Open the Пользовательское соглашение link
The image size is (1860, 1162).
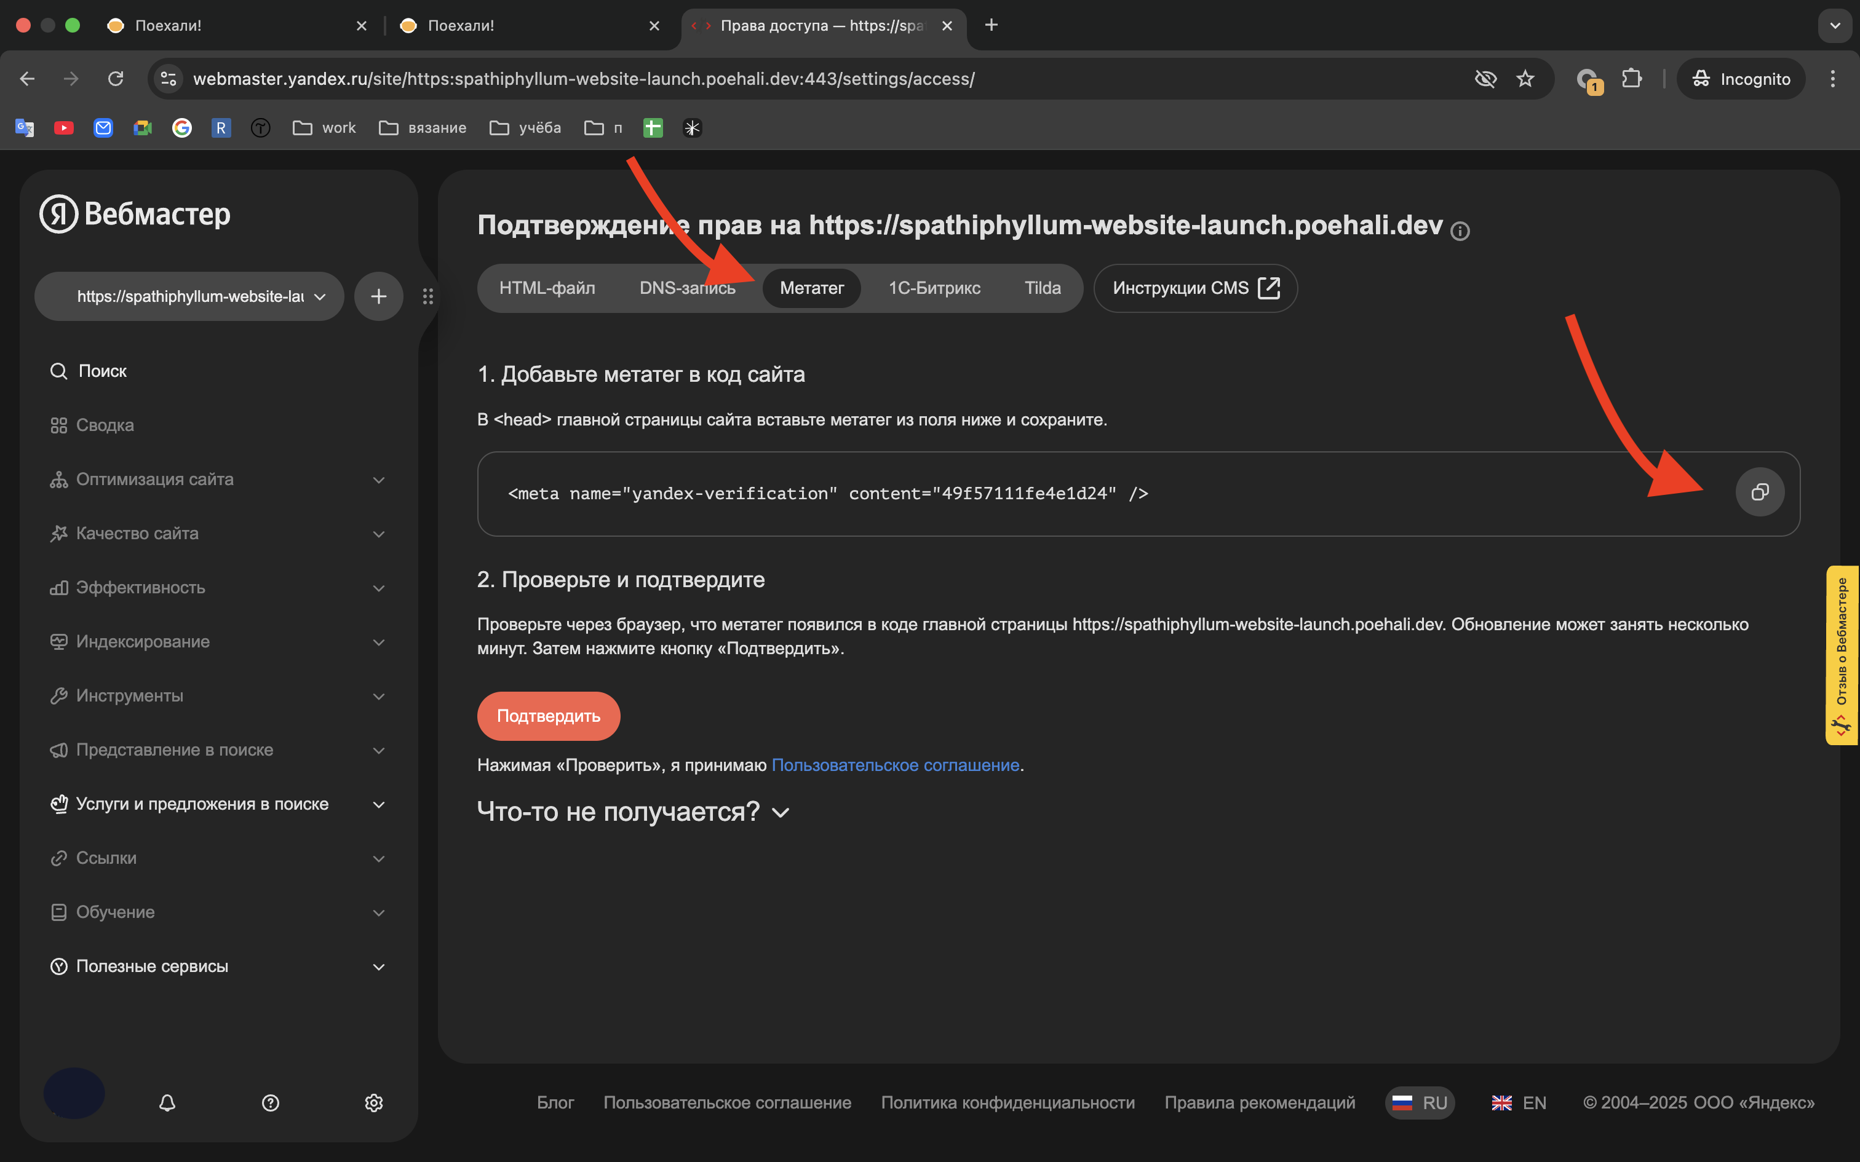895,765
